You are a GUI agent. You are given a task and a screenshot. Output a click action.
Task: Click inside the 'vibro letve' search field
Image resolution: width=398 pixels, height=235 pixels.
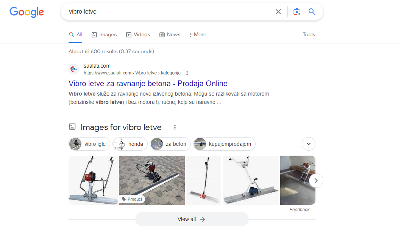point(167,12)
